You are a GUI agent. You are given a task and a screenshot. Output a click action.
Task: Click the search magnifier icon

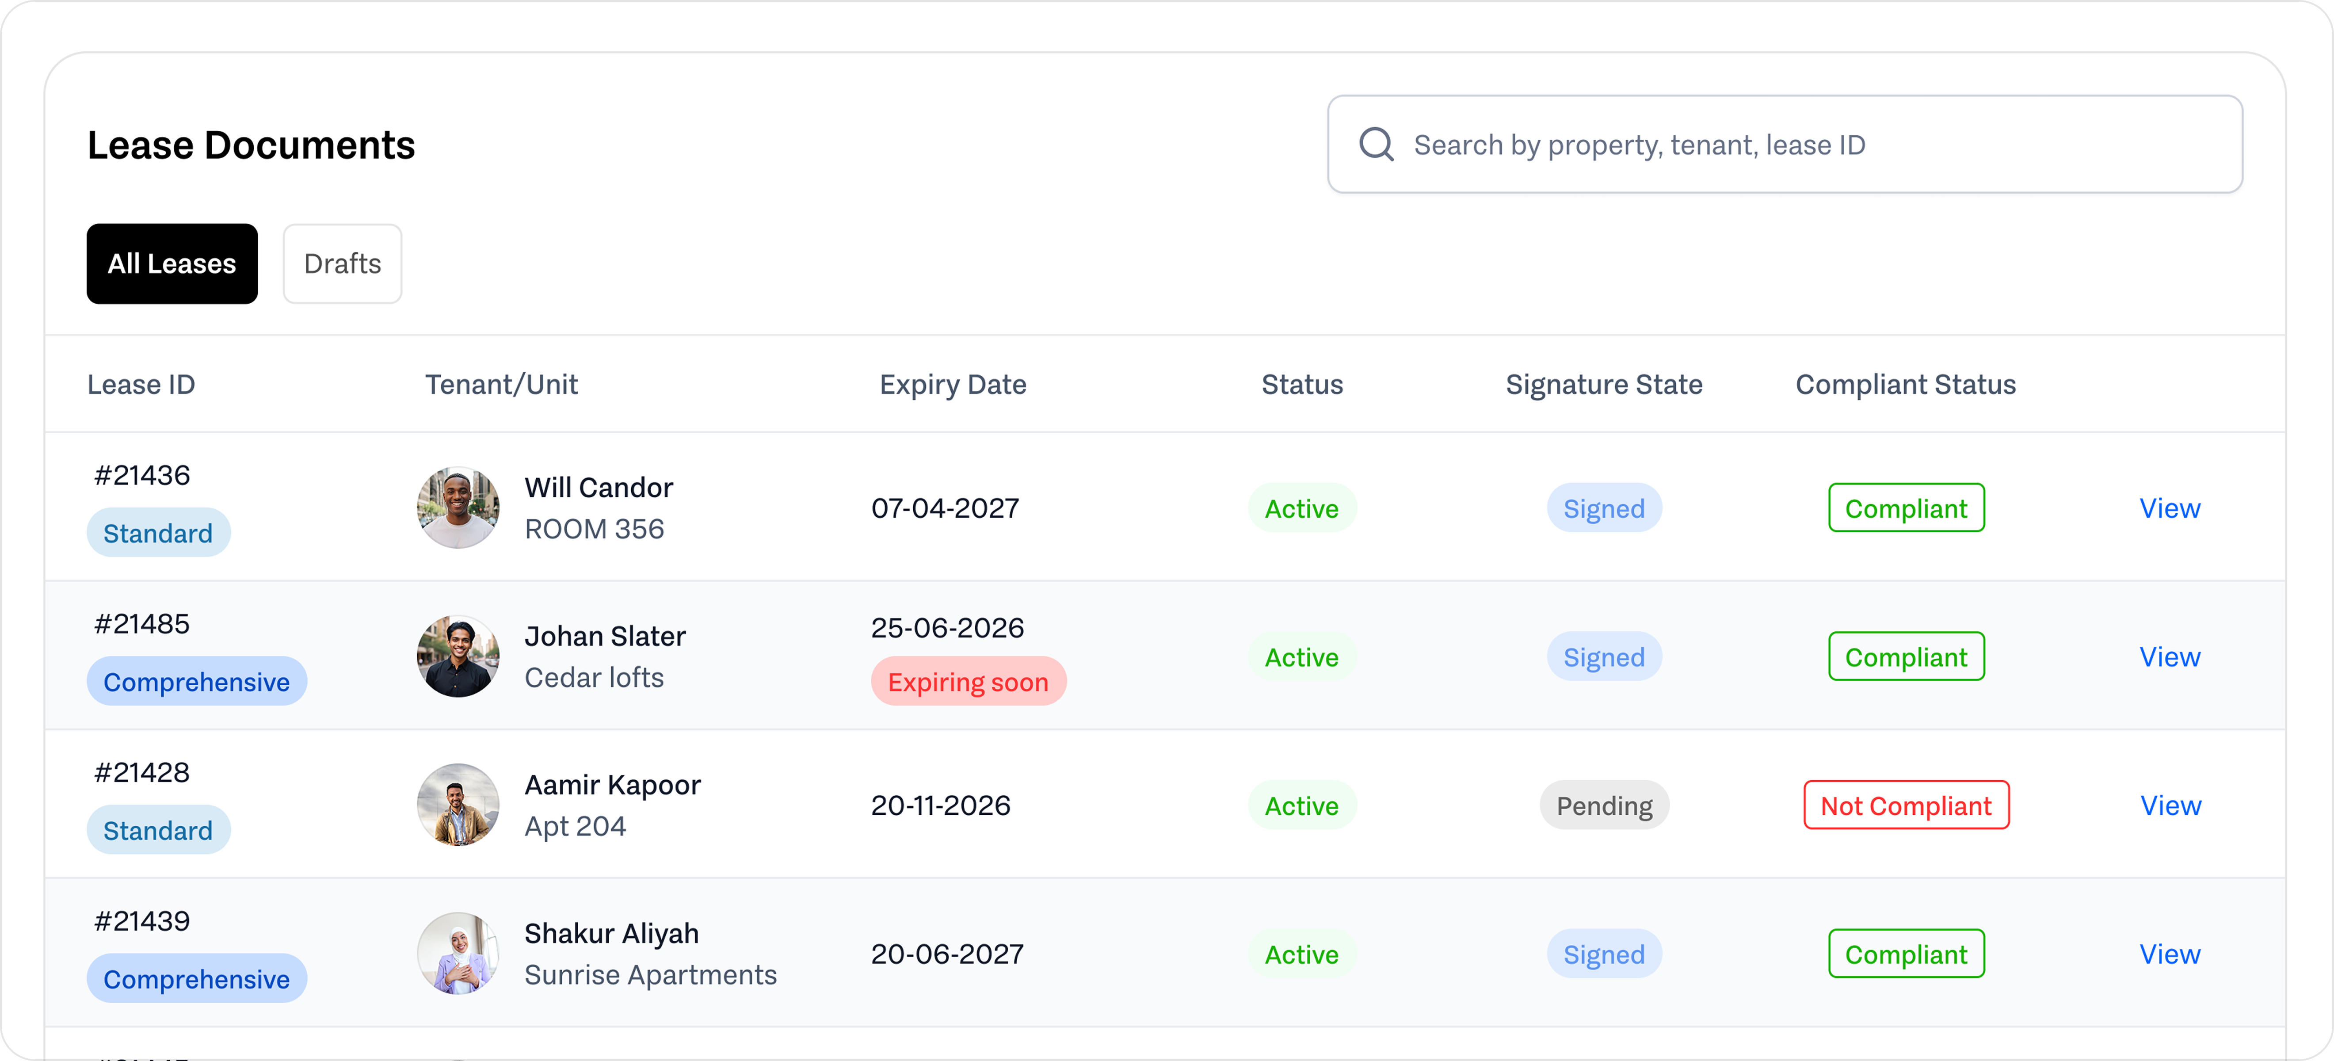point(1375,144)
